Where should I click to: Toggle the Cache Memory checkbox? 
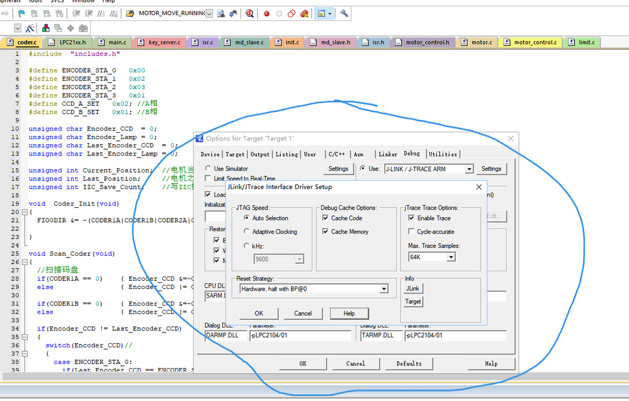[326, 232]
